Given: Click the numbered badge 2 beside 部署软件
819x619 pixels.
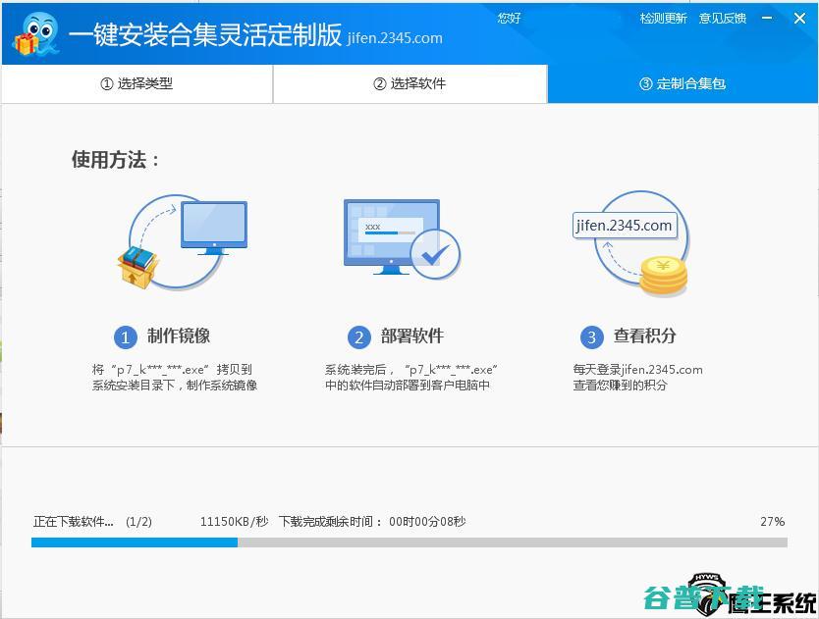Looking at the screenshot, I should click(359, 336).
